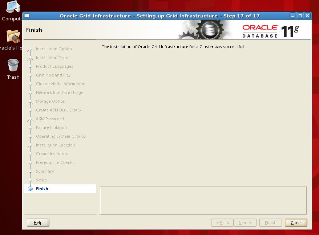Click the Create ASM Disk Group step
Screen dimensions: 319x235
58,110
